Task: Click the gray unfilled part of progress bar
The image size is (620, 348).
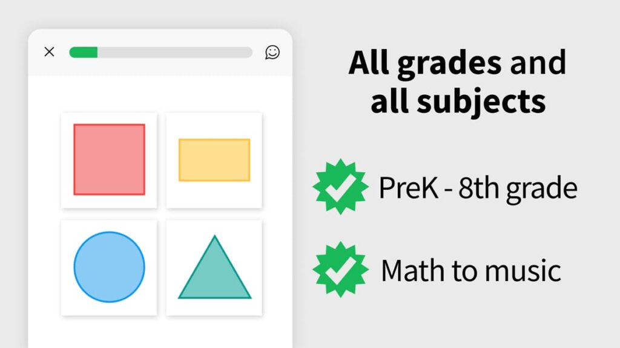Action: (x=176, y=53)
